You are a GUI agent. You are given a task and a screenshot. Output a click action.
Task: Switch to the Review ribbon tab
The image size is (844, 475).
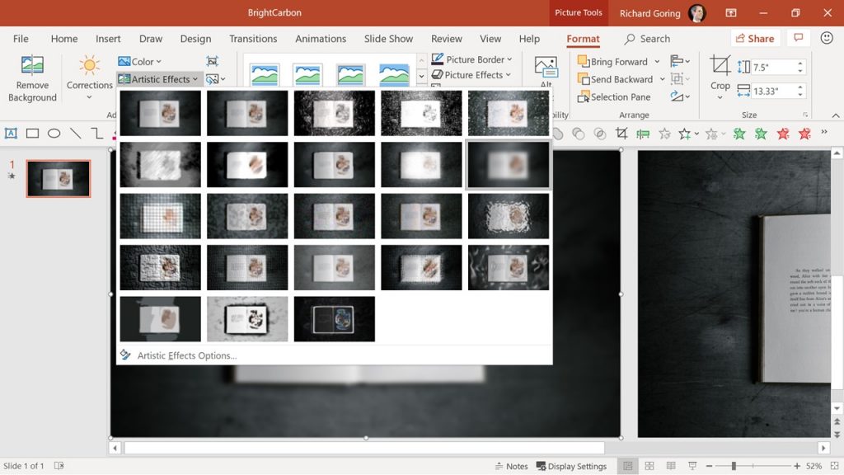pyautogui.click(x=446, y=38)
